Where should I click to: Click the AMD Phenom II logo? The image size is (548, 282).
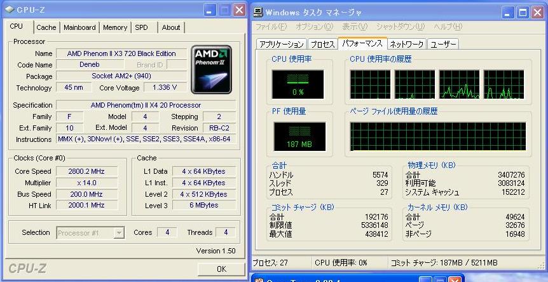(x=212, y=69)
